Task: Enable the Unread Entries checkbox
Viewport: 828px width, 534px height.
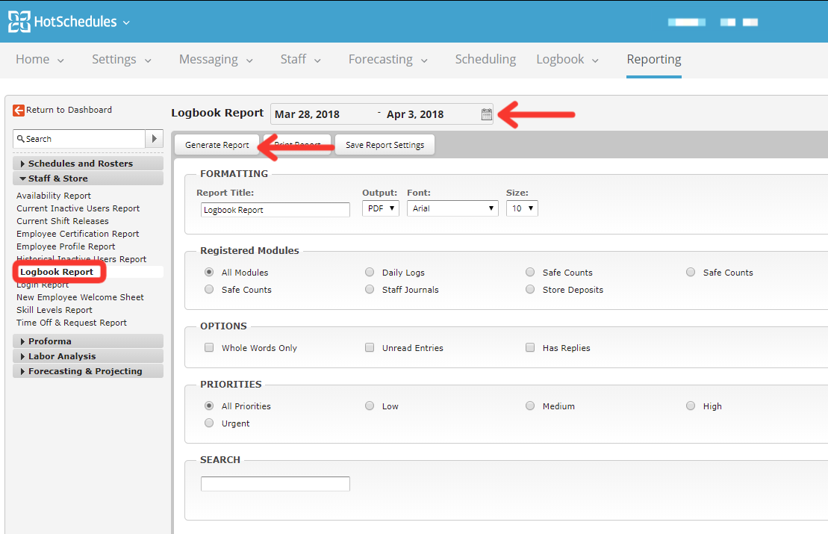Action: [x=370, y=347]
